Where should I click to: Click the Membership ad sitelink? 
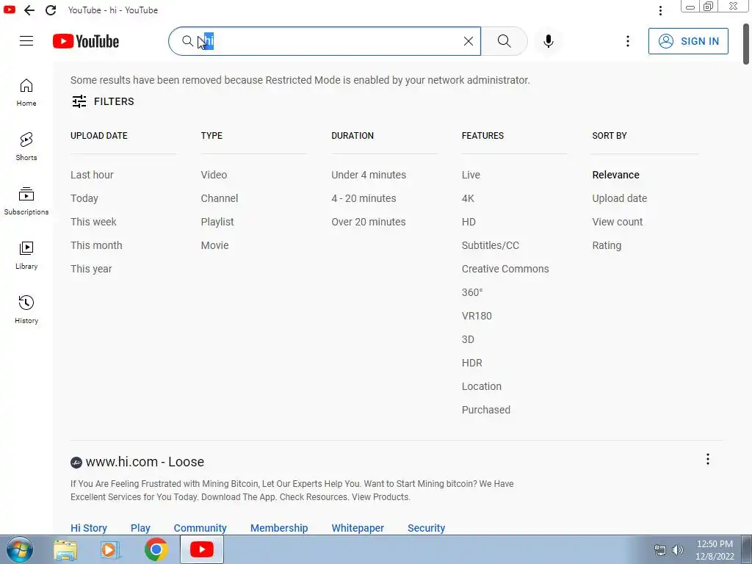[x=279, y=528]
